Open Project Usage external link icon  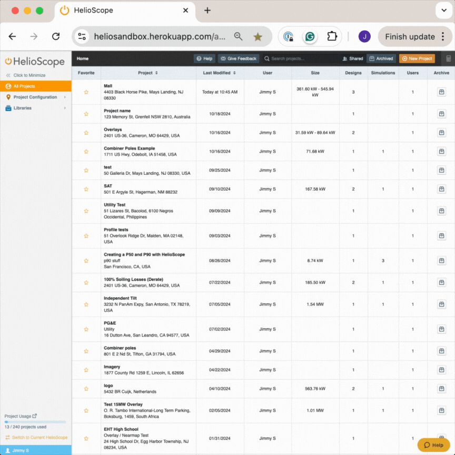(x=35, y=416)
